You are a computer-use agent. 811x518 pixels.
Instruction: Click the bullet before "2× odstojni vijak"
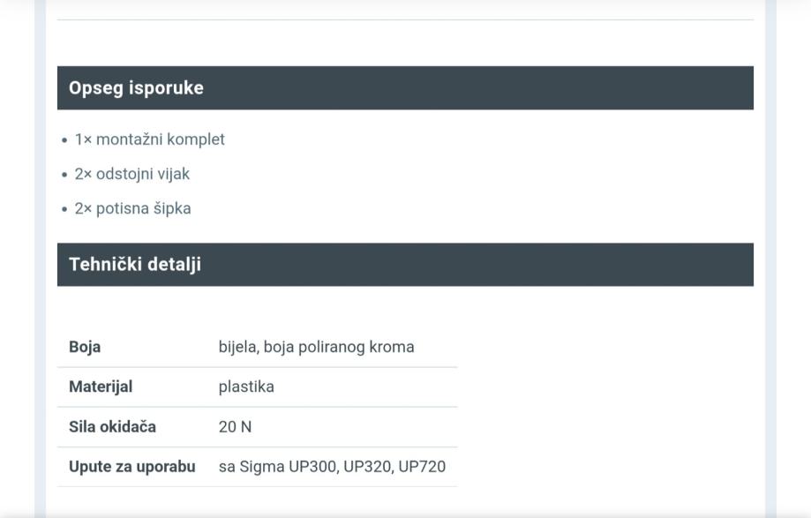coord(65,175)
